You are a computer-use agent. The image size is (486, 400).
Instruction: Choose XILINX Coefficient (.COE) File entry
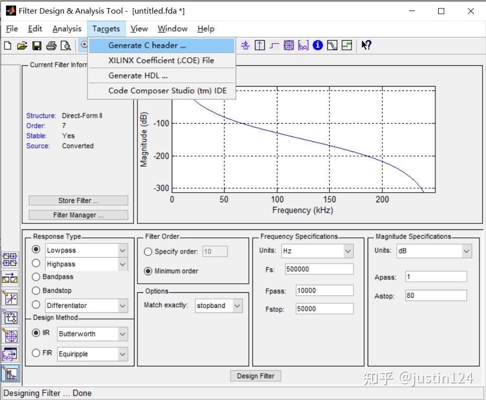(x=161, y=60)
